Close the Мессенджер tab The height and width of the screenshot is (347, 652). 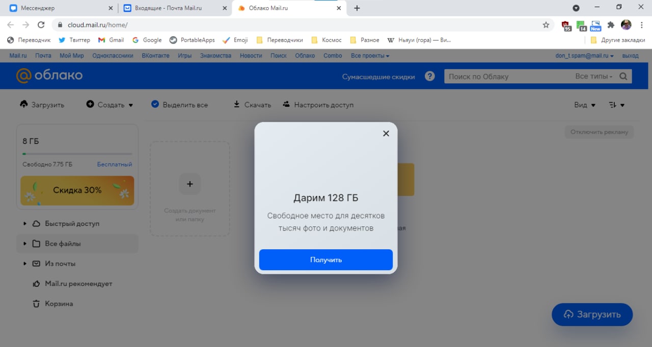coord(111,8)
